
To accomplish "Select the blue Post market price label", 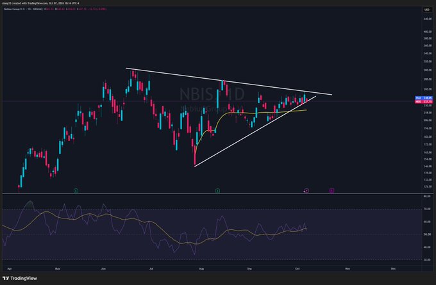I will 424,98.
